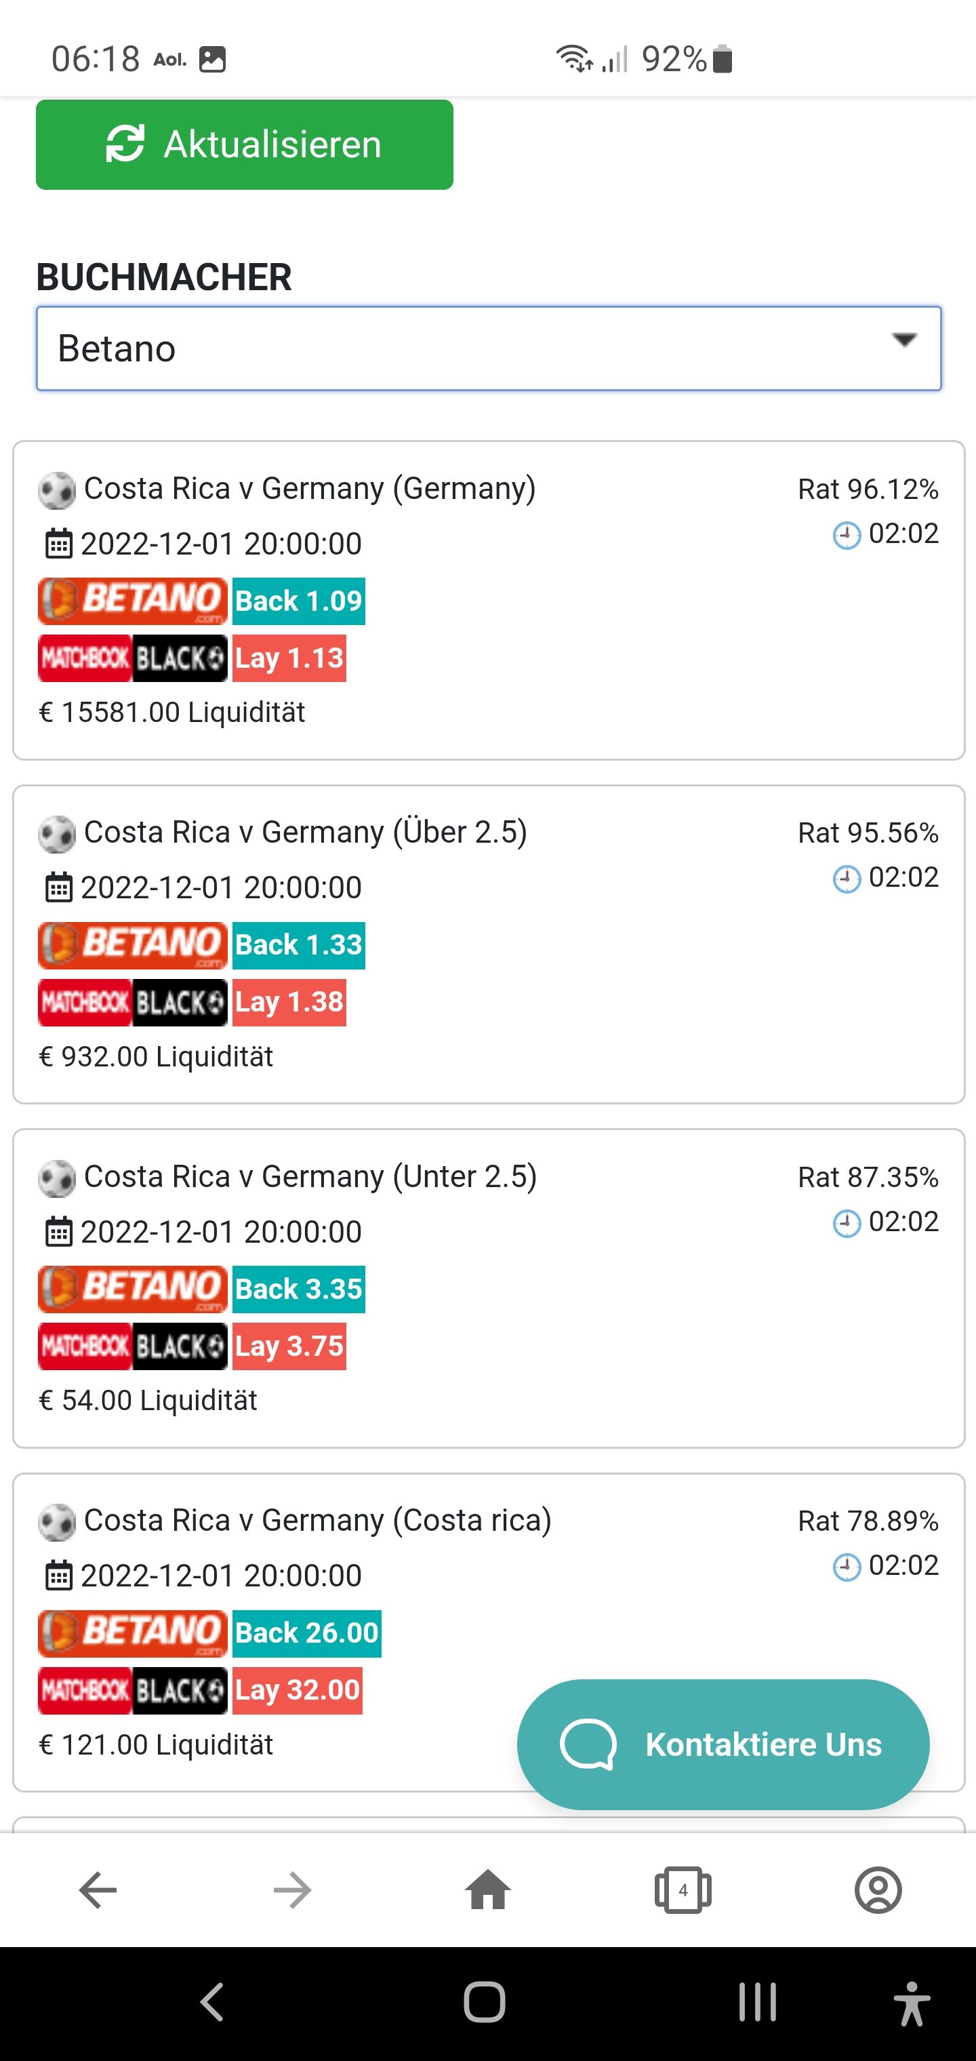Go to browser home icon
976x2061 pixels.
(488, 1891)
